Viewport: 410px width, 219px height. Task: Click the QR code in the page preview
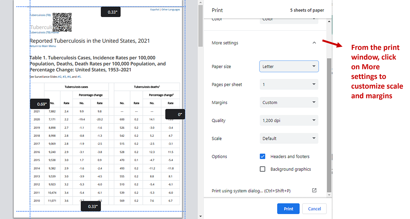[x=62, y=22]
